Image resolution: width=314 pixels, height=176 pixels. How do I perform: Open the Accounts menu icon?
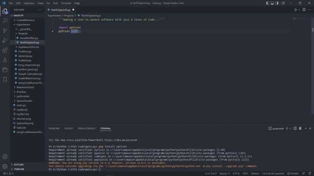tap(5, 156)
